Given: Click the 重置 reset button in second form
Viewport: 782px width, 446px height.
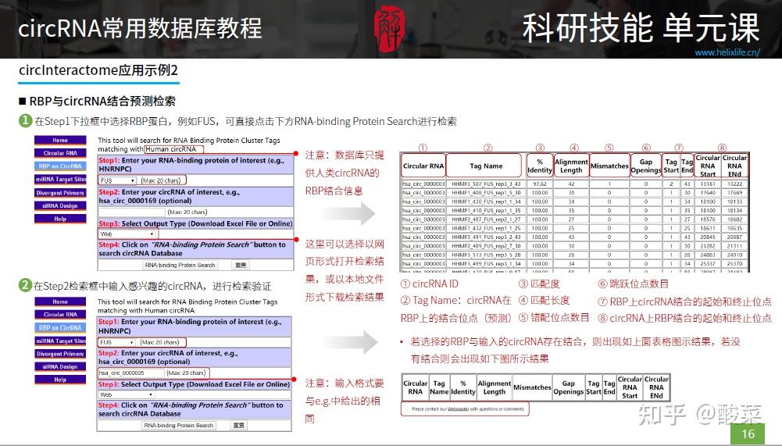Looking at the screenshot, I should pyautogui.click(x=238, y=426).
